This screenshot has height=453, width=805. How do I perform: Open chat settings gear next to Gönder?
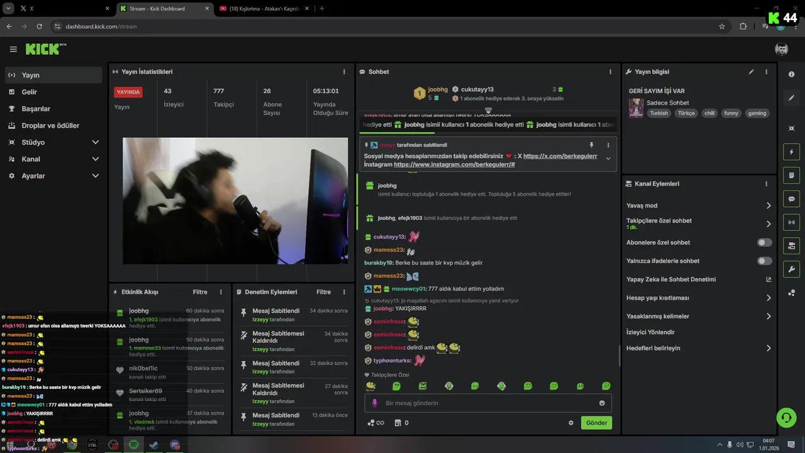click(571, 423)
